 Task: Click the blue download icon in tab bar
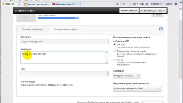[x=161, y=29]
